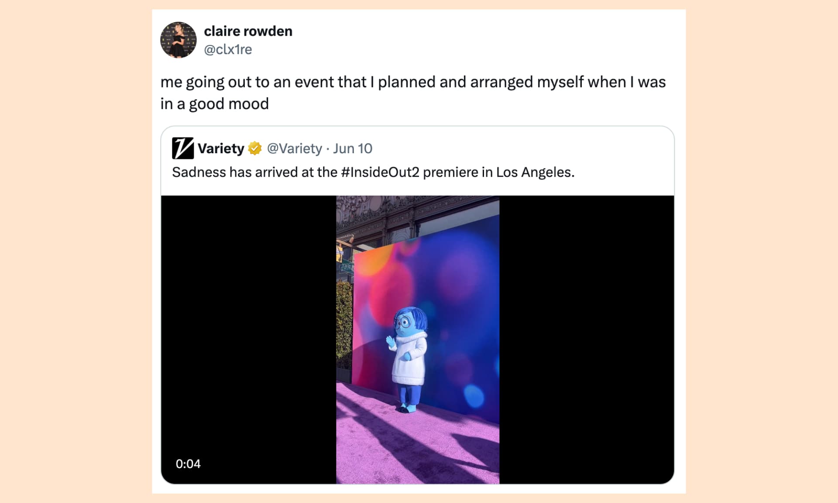The height and width of the screenshot is (503, 838).
Task: Open the Variety account name
Action: click(x=221, y=148)
